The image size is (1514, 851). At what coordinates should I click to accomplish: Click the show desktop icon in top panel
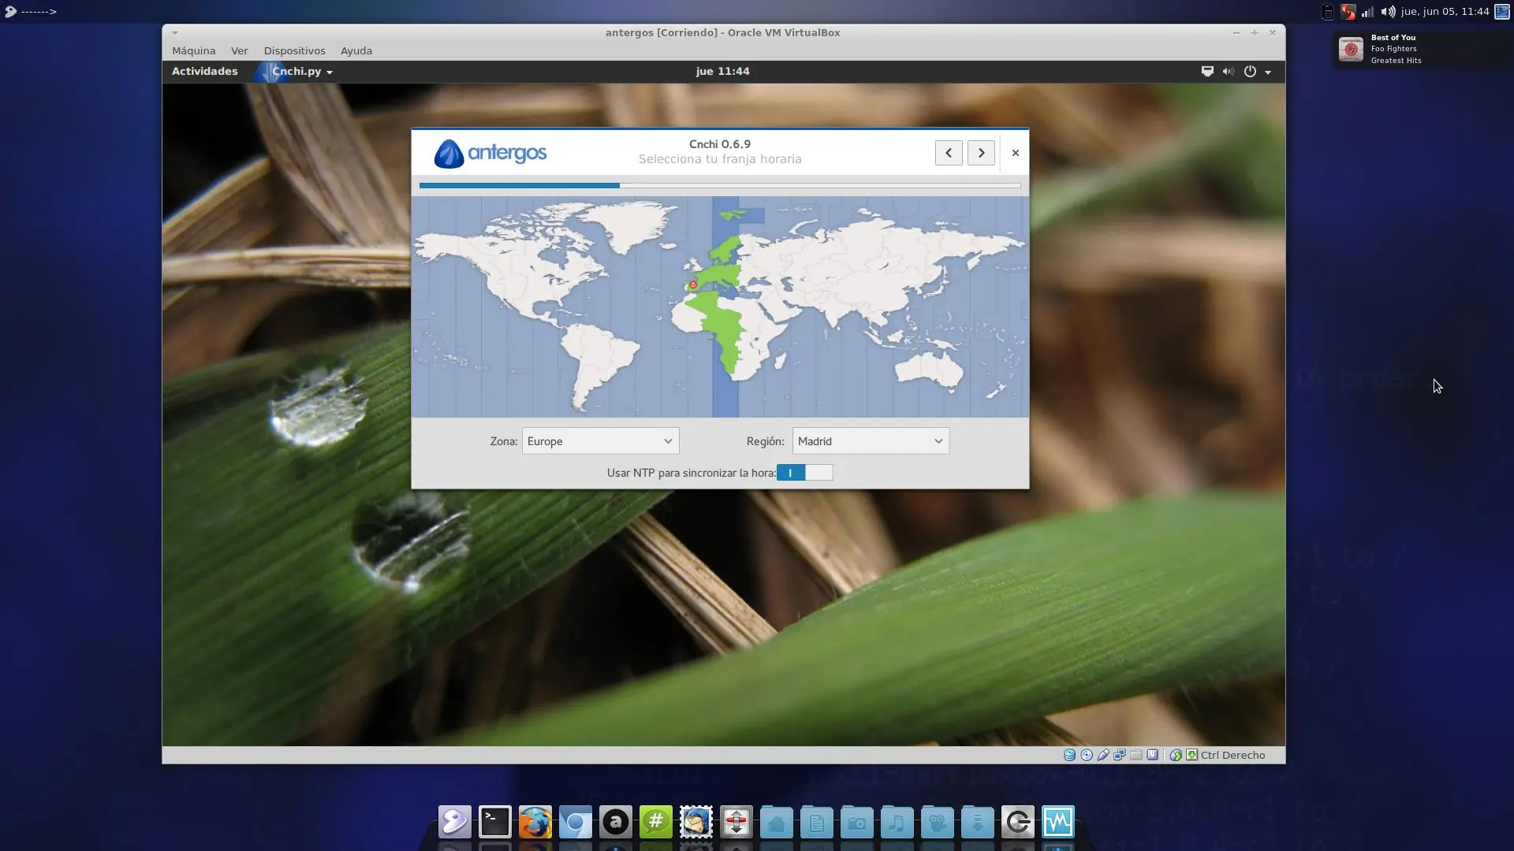point(1502,12)
